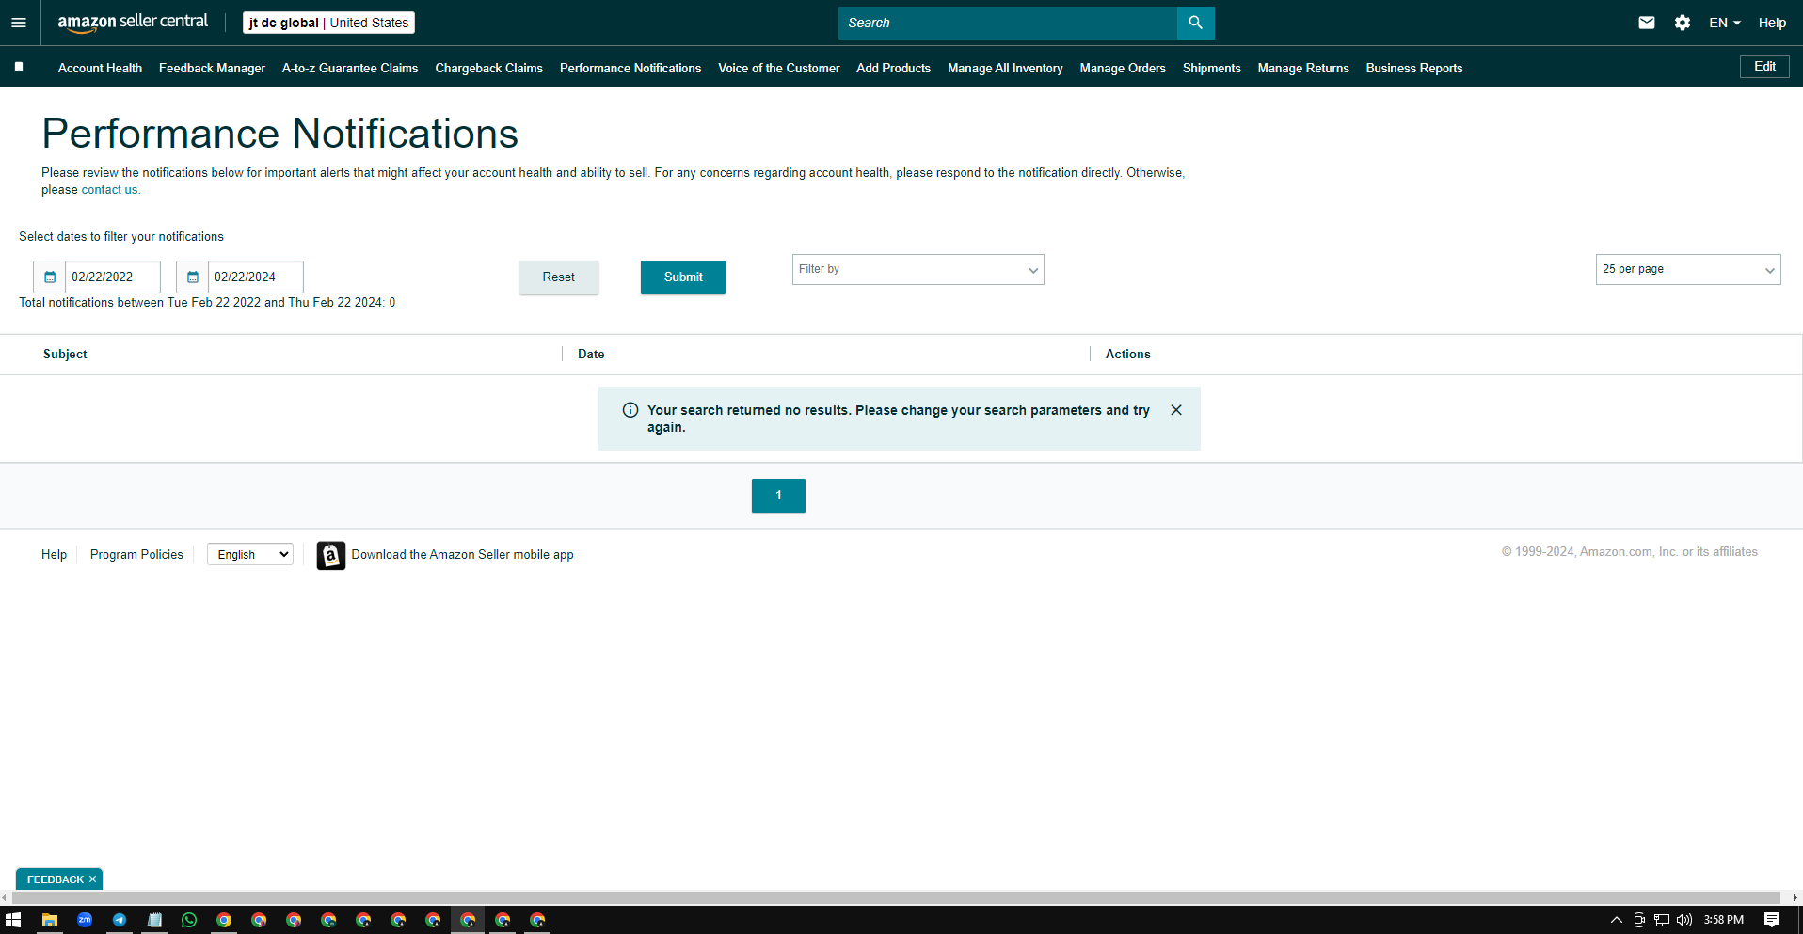Open the start date calendar picker
1803x934 pixels.
click(x=50, y=277)
